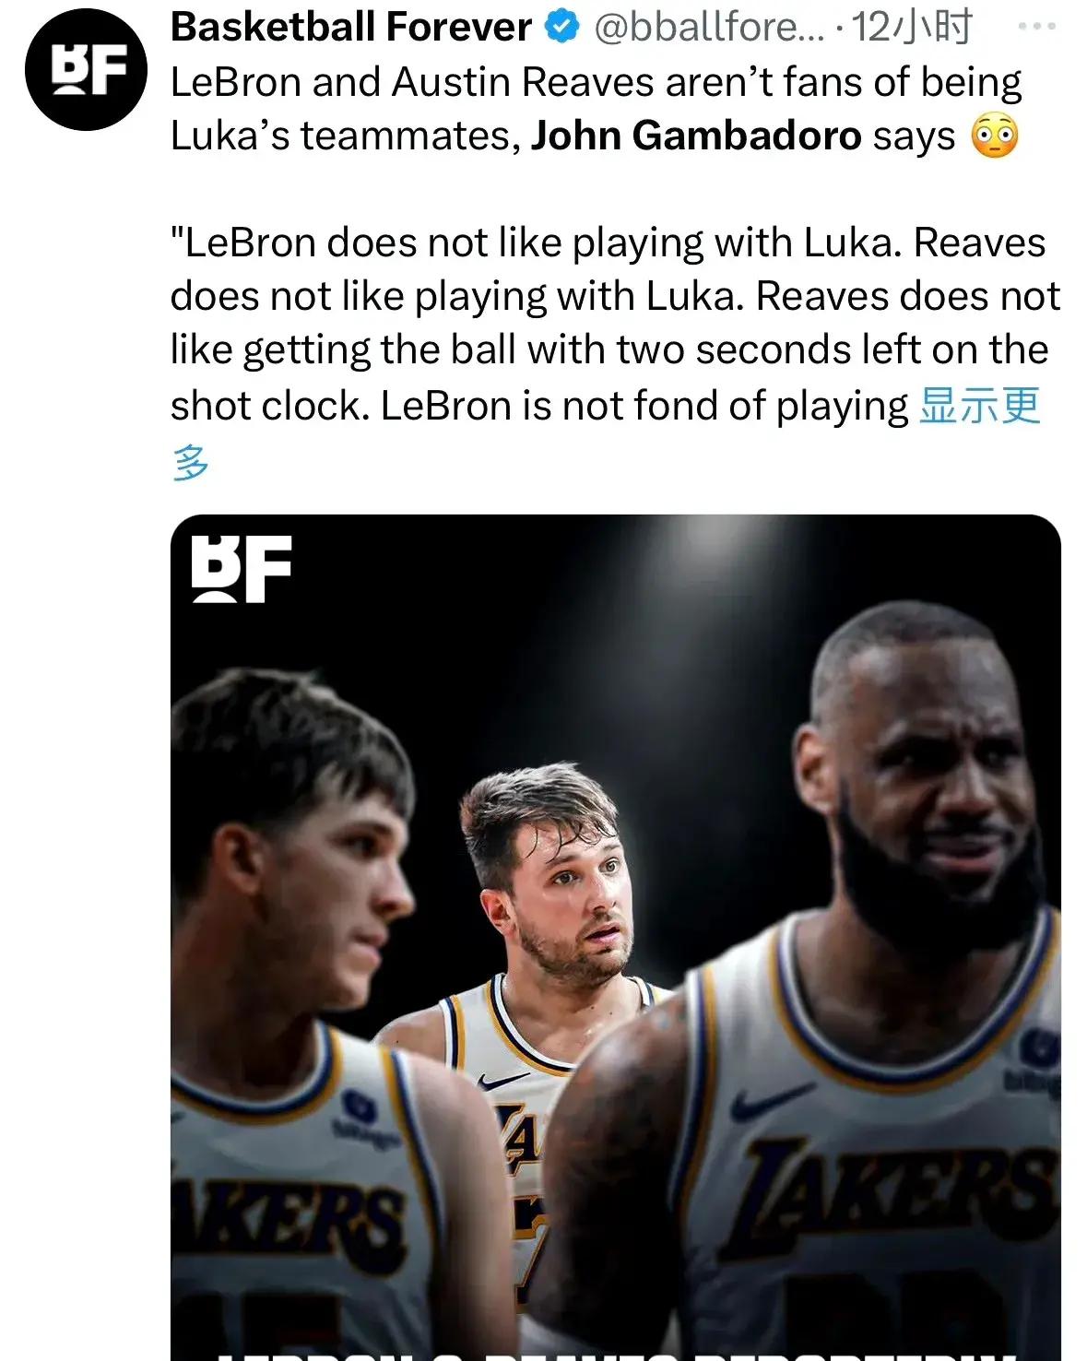This screenshot has height=1361, width=1087.
Task: Click the flushed face emoji after "says"
Action: pos(994,137)
